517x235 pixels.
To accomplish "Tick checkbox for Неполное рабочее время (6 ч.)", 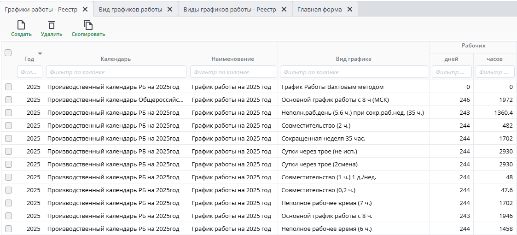I will tap(8, 229).
